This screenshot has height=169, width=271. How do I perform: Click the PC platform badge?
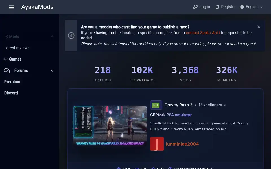click(156, 105)
